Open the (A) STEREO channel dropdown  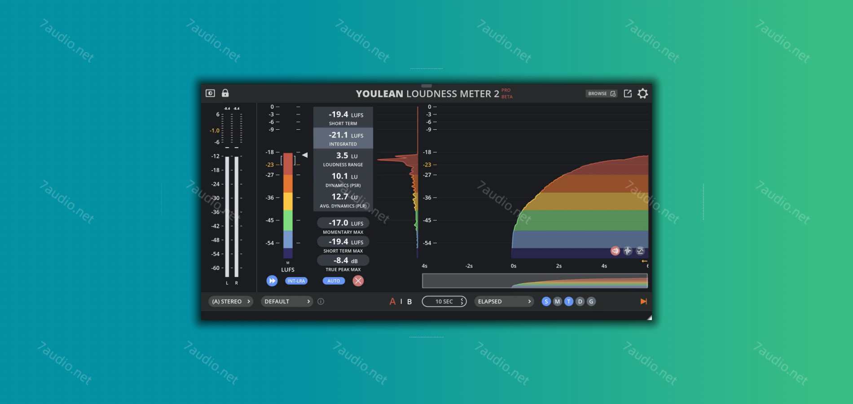point(231,302)
